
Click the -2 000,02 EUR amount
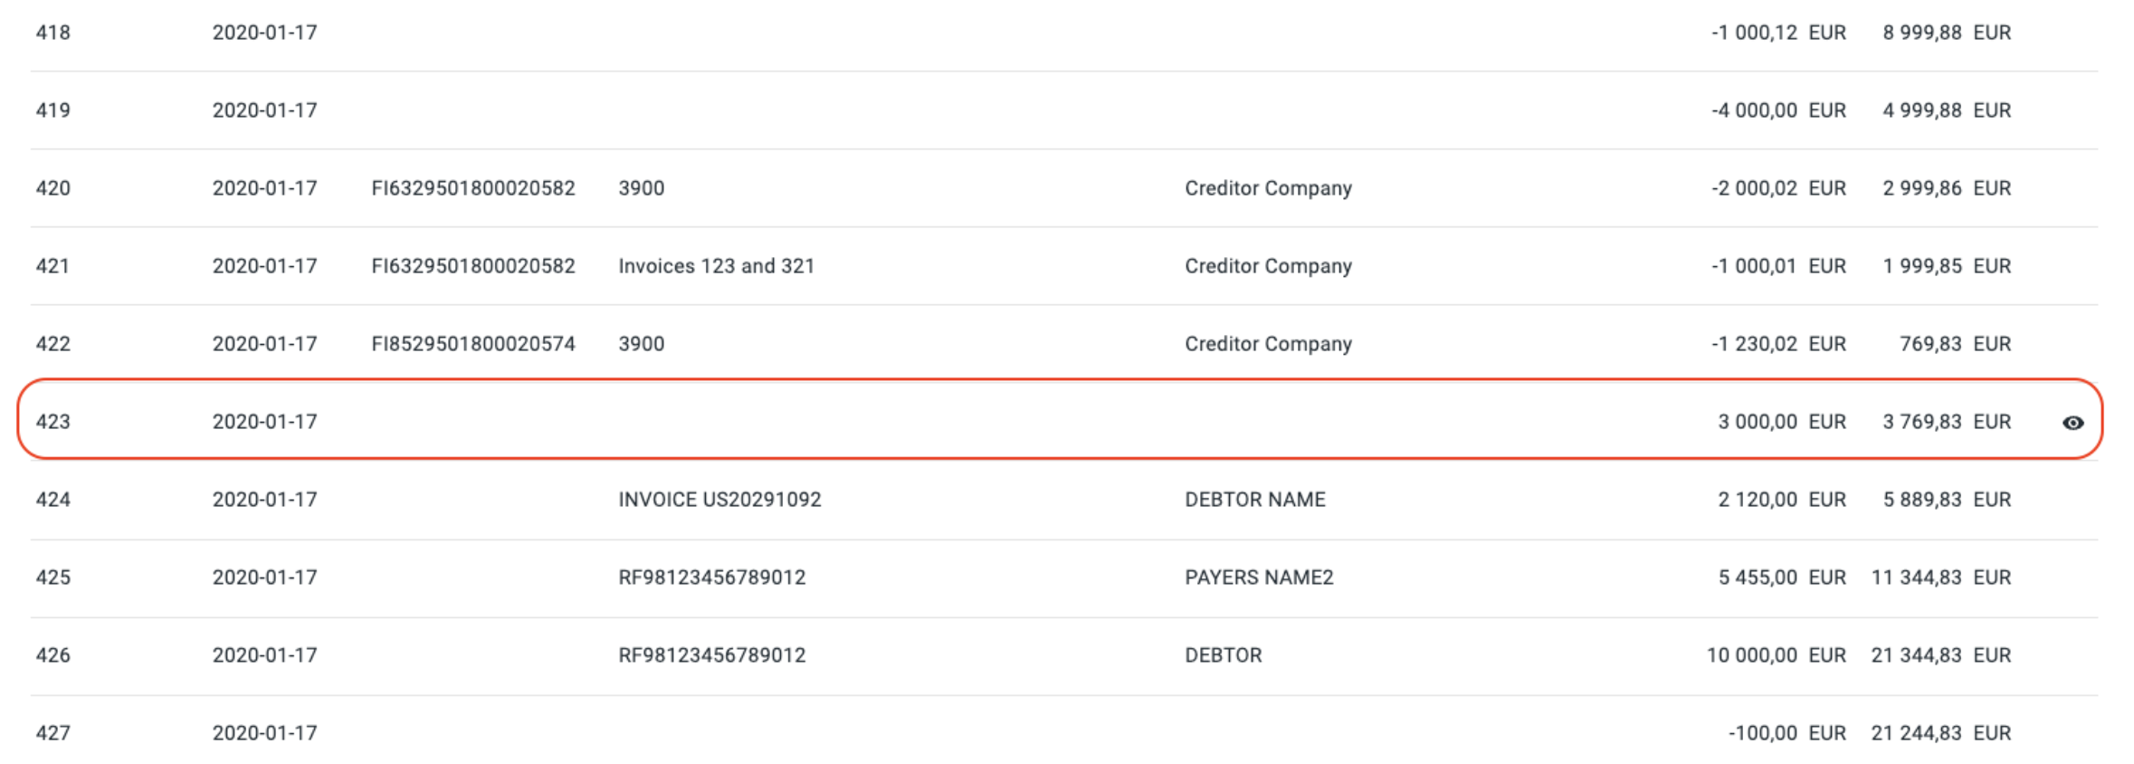click(1777, 188)
